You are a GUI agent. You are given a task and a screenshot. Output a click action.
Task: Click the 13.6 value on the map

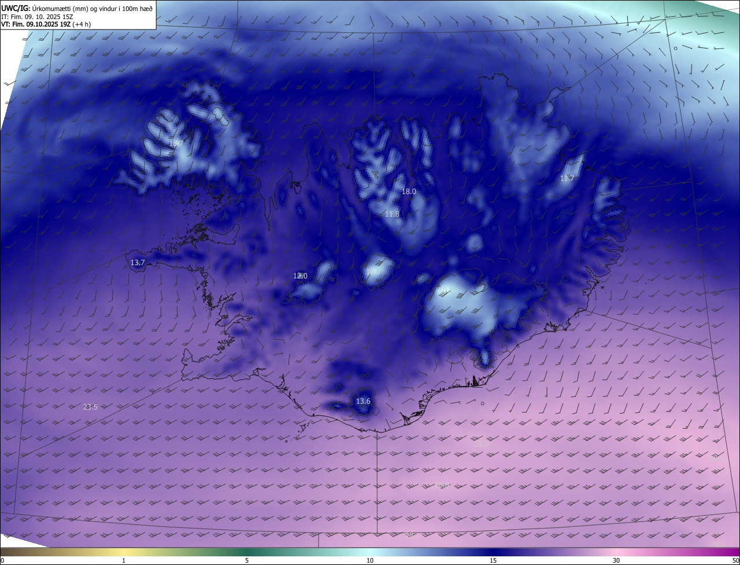click(363, 401)
